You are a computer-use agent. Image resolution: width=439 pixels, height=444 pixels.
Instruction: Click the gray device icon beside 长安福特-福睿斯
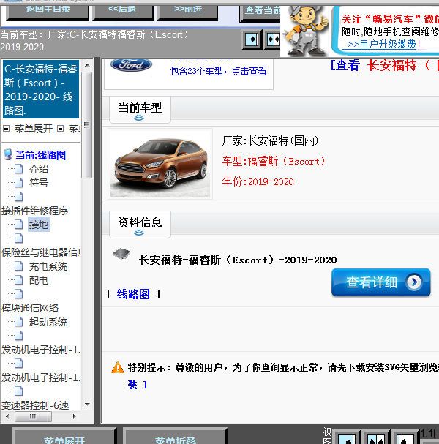click(x=121, y=254)
